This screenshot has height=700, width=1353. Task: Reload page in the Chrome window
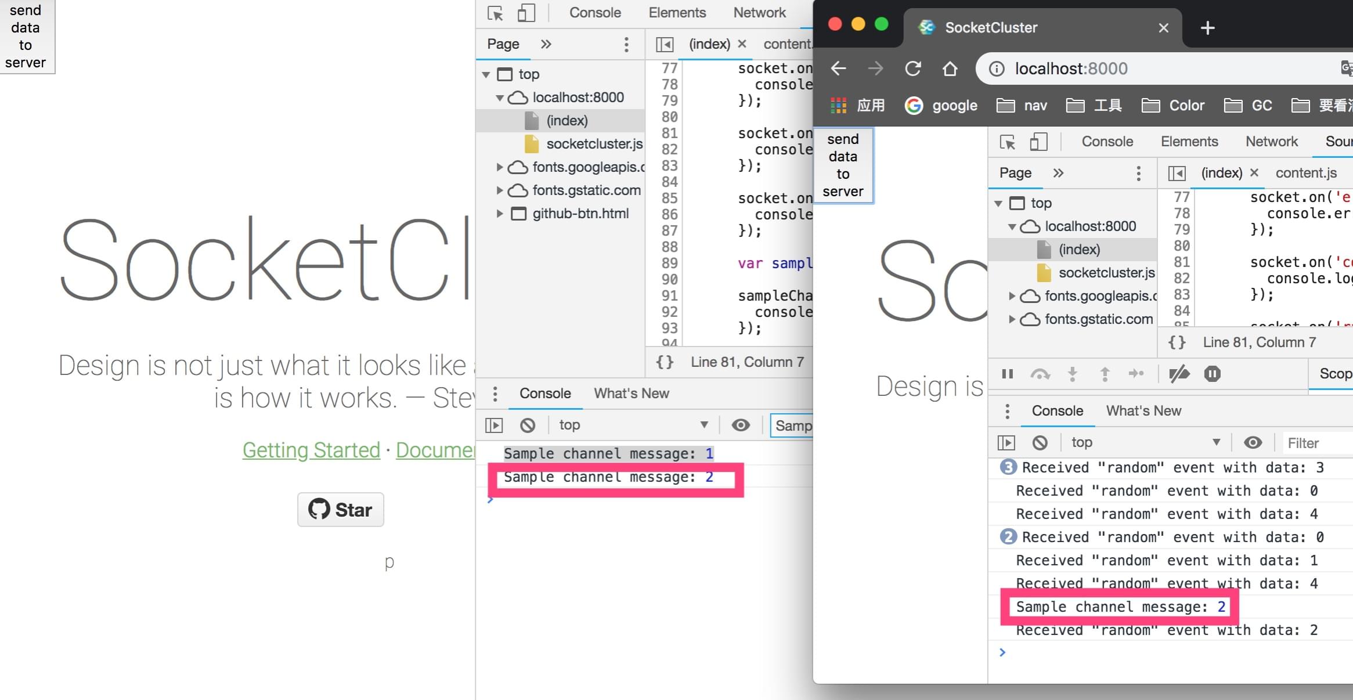912,69
